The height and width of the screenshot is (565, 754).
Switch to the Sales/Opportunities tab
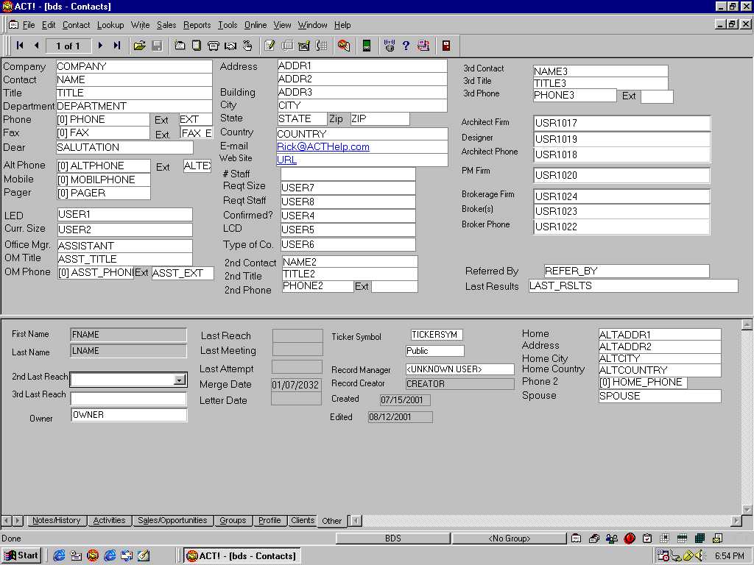(172, 520)
